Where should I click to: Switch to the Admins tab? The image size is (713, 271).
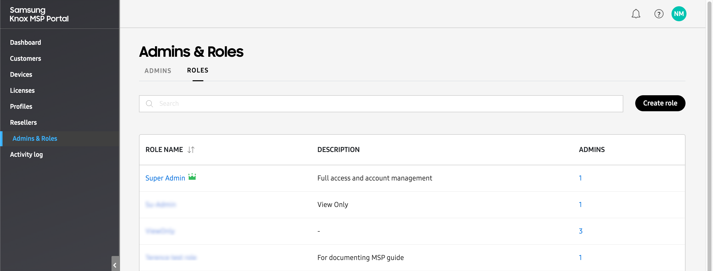[158, 70]
